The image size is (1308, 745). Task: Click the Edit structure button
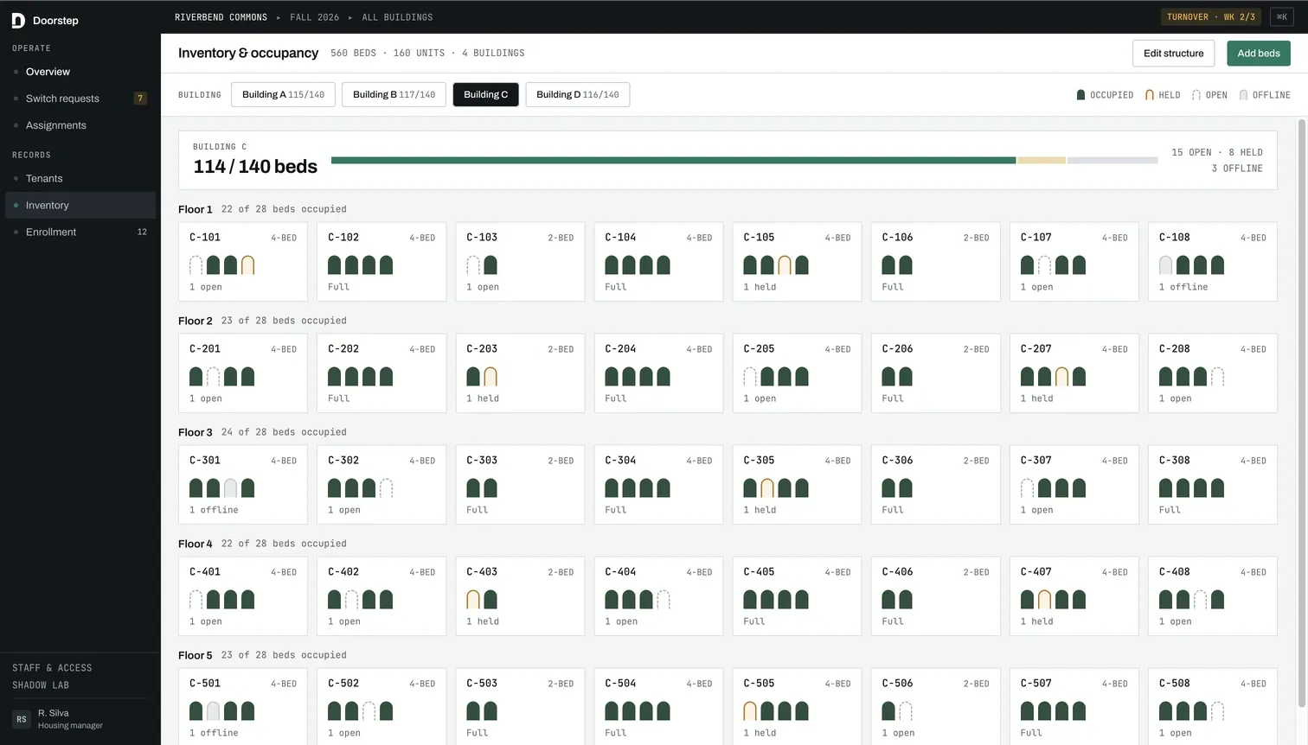point(1173,54)
